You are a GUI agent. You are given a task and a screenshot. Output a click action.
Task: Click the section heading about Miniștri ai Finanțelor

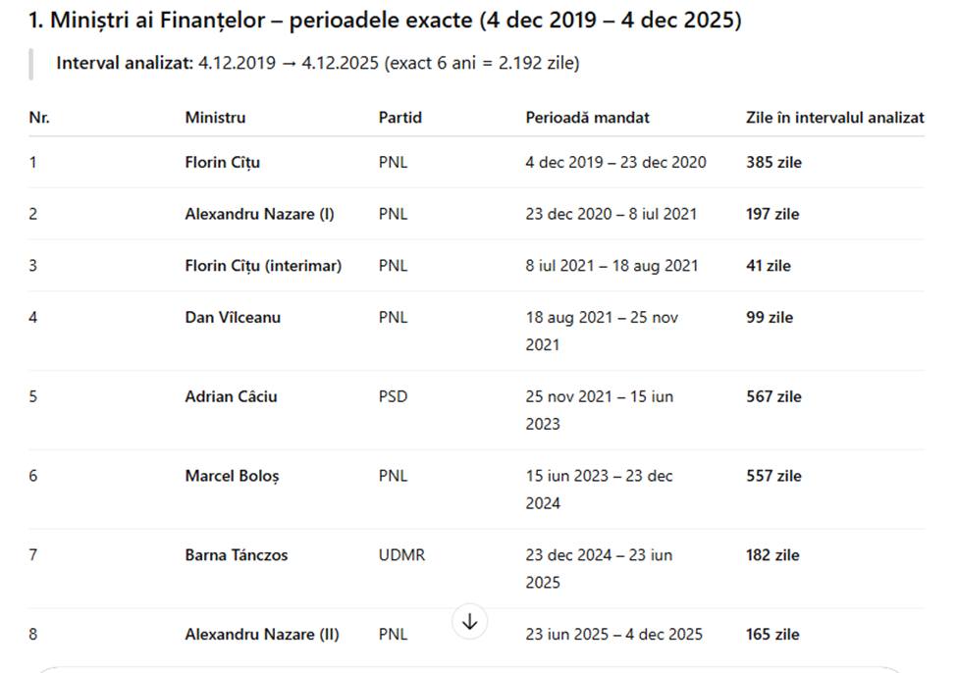coord(385,20)
